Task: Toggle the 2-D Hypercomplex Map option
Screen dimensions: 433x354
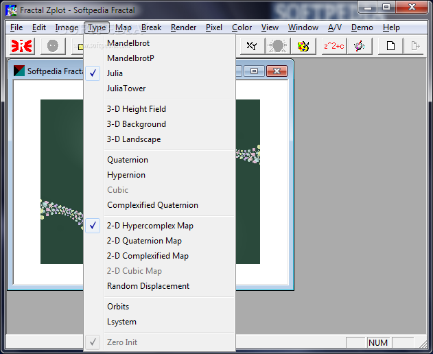Action: point(160,226)
